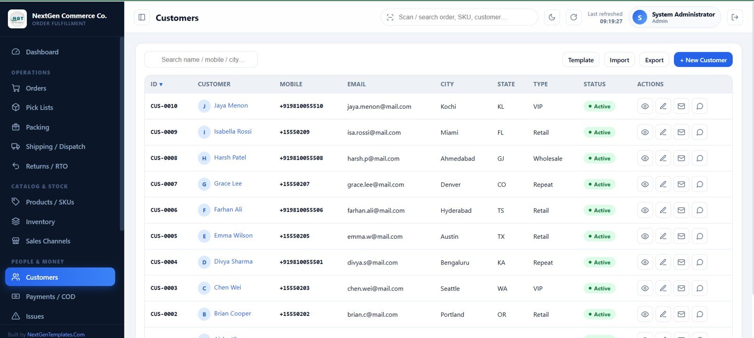Click the refresh data icon

point(574,17)
